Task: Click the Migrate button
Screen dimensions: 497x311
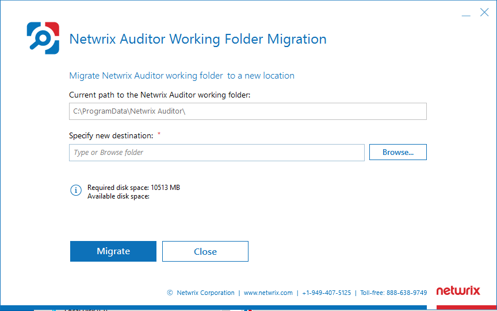Action: 113,251
